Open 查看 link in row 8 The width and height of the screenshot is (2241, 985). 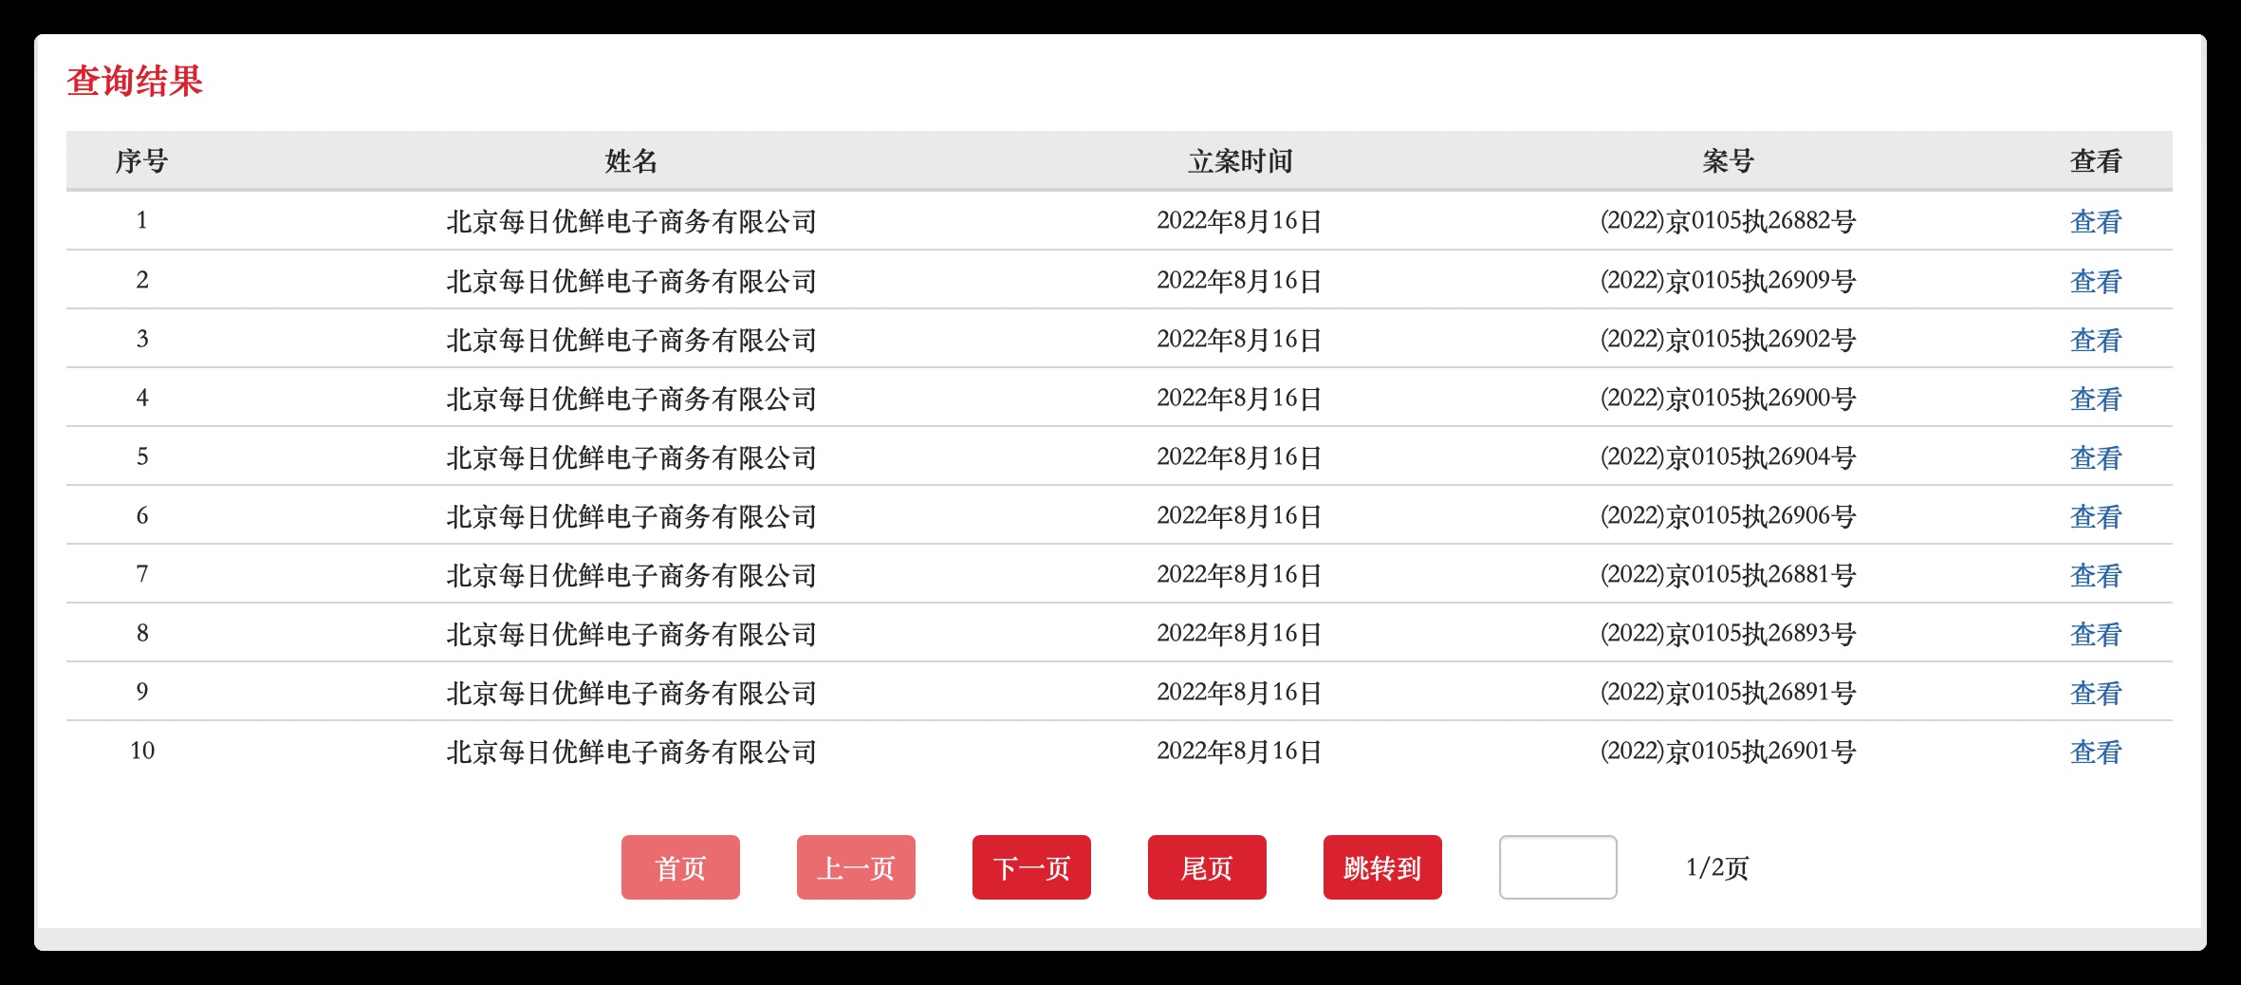(x=2095, y=634)
